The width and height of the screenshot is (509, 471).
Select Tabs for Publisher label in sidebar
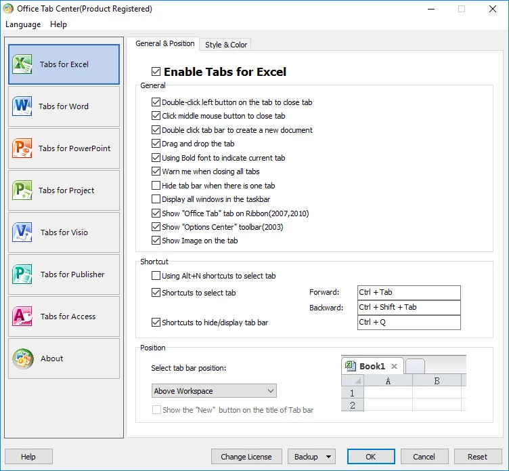(72, 274)
